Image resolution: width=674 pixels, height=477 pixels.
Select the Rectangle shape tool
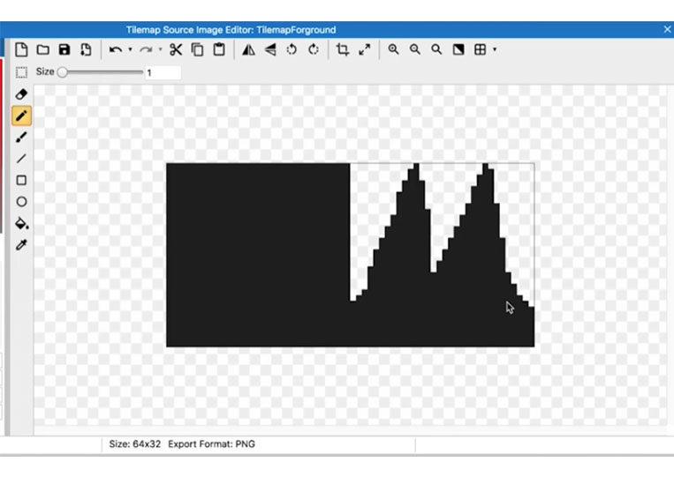(x=21, y=180)
